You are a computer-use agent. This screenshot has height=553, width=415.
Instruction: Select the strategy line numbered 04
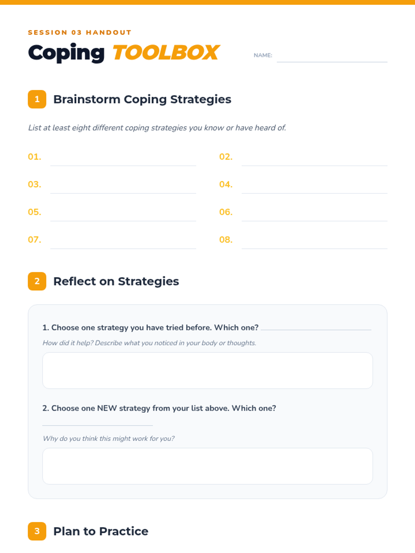point(314,185)
